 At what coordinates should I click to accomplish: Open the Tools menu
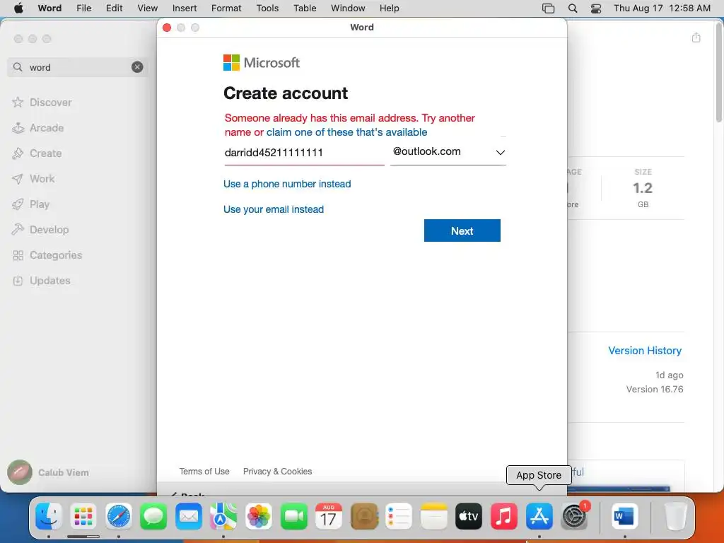(x=267, y=8)
